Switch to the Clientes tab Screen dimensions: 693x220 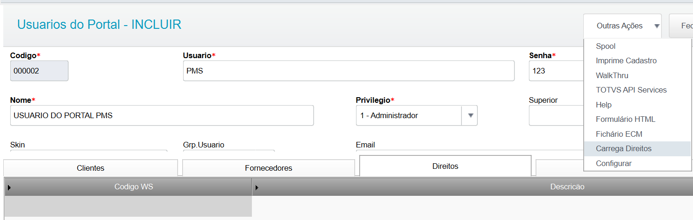click(x=91, y=168)
